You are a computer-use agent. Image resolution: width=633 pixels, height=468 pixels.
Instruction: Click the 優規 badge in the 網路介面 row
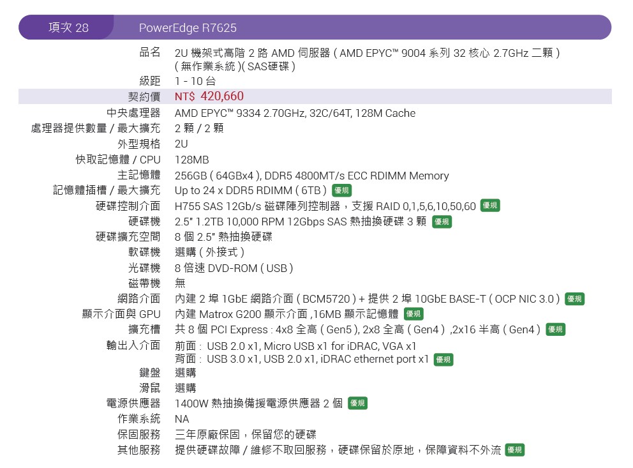coord(575,299)
